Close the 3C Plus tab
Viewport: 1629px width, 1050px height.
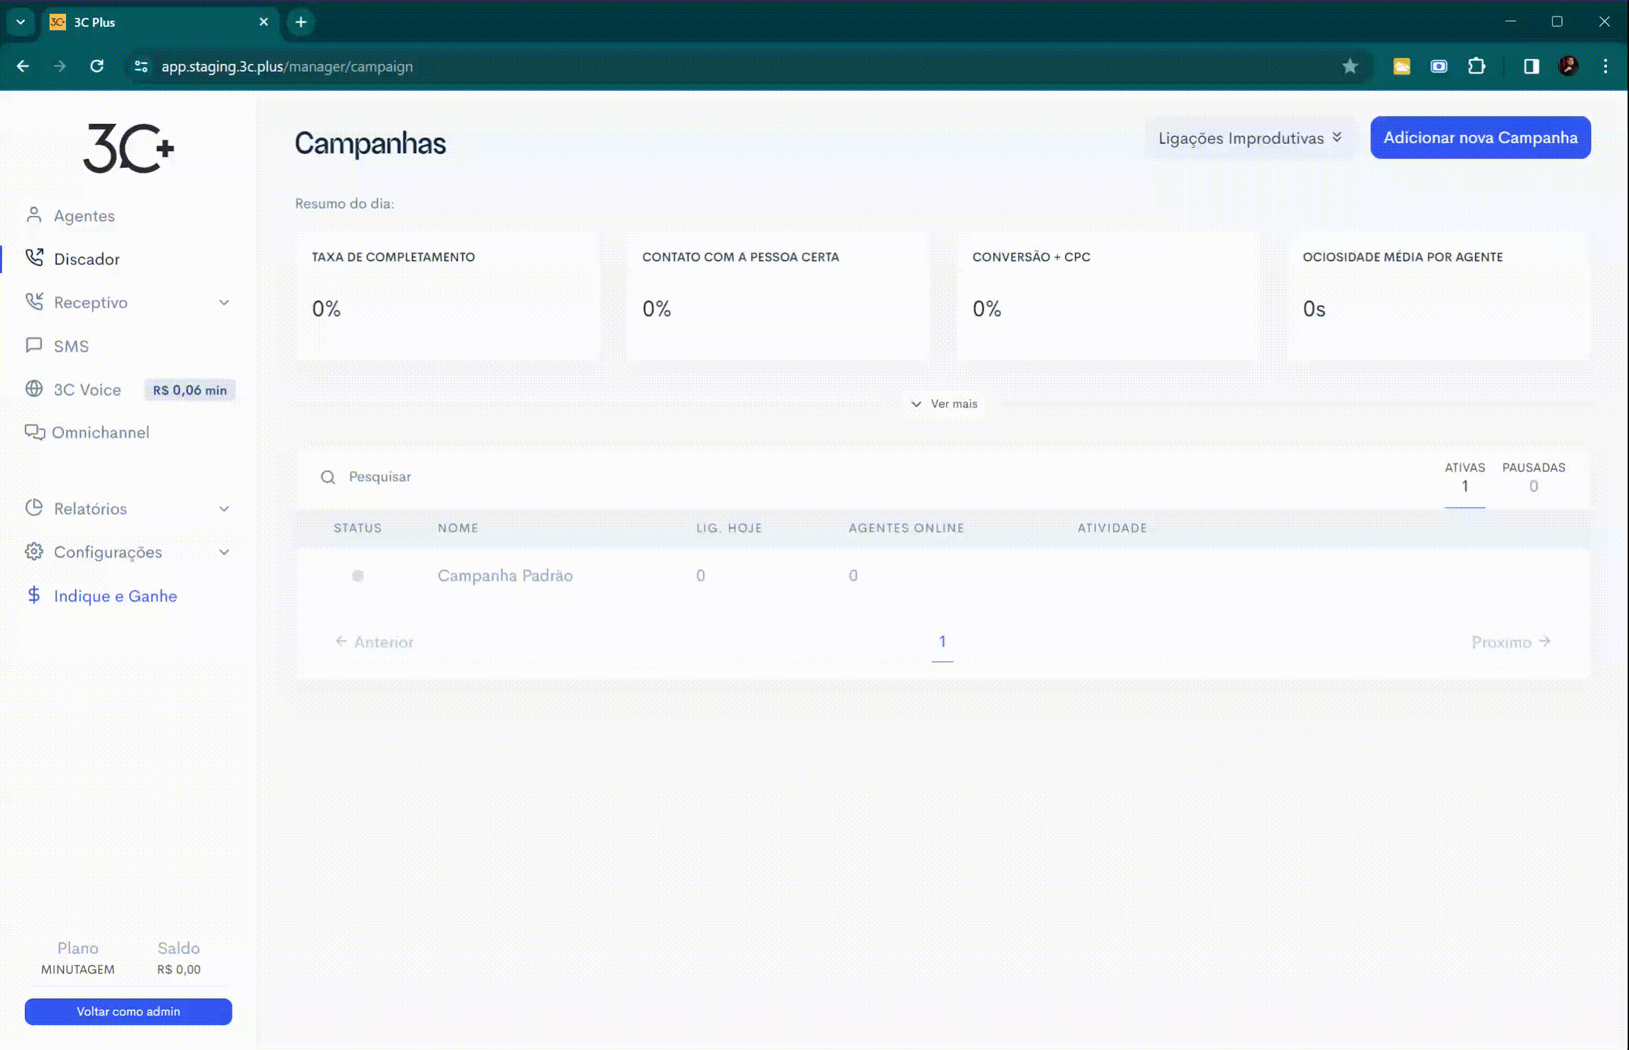[263, 22]
